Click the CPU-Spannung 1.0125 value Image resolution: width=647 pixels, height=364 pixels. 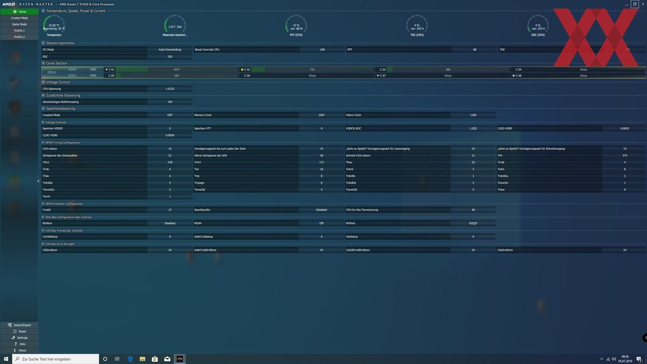coord(170,89)
